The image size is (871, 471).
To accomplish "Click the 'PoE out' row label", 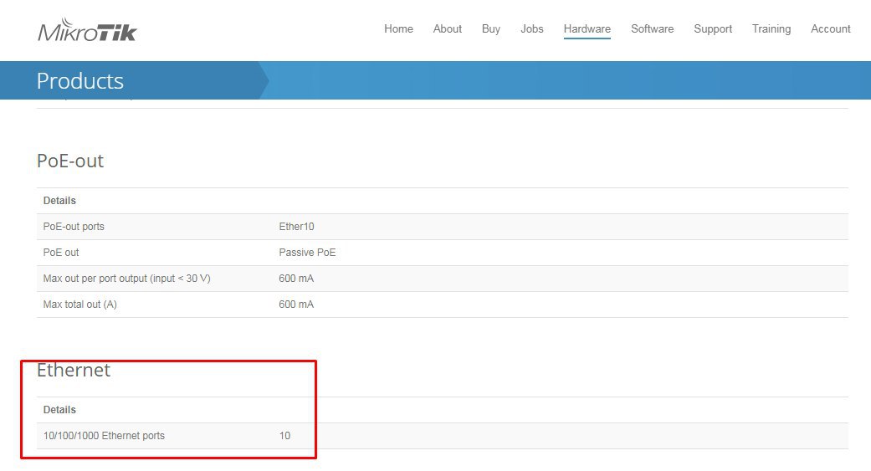I will (61, 253).
